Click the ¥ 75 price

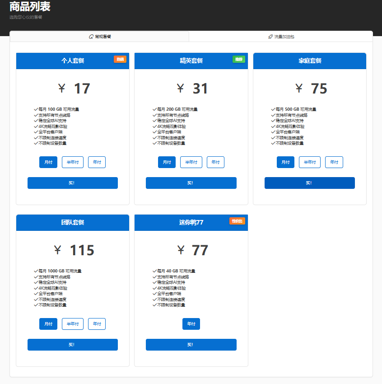pos(311,89)
